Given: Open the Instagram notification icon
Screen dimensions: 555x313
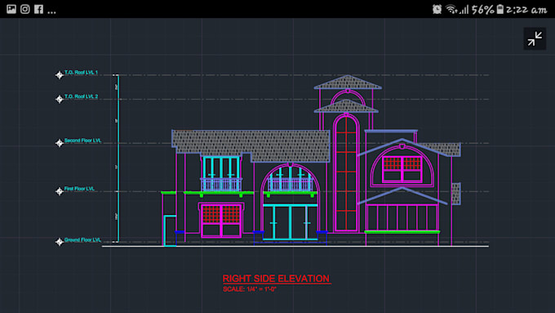Looking at the screenshot, I should click(24, 9).
